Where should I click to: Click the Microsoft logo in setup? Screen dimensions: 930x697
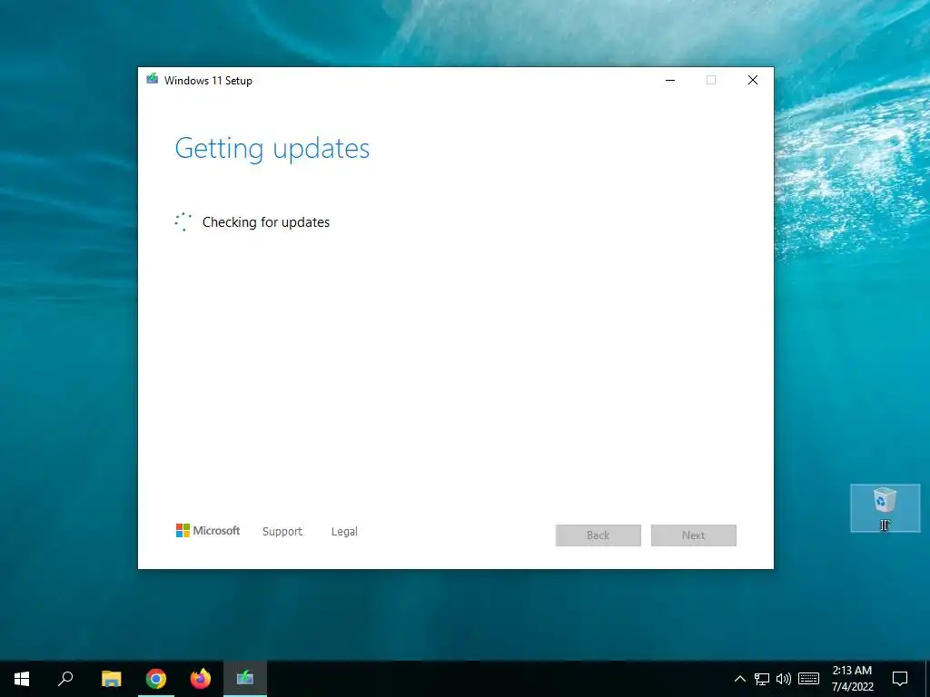(208, 530)
